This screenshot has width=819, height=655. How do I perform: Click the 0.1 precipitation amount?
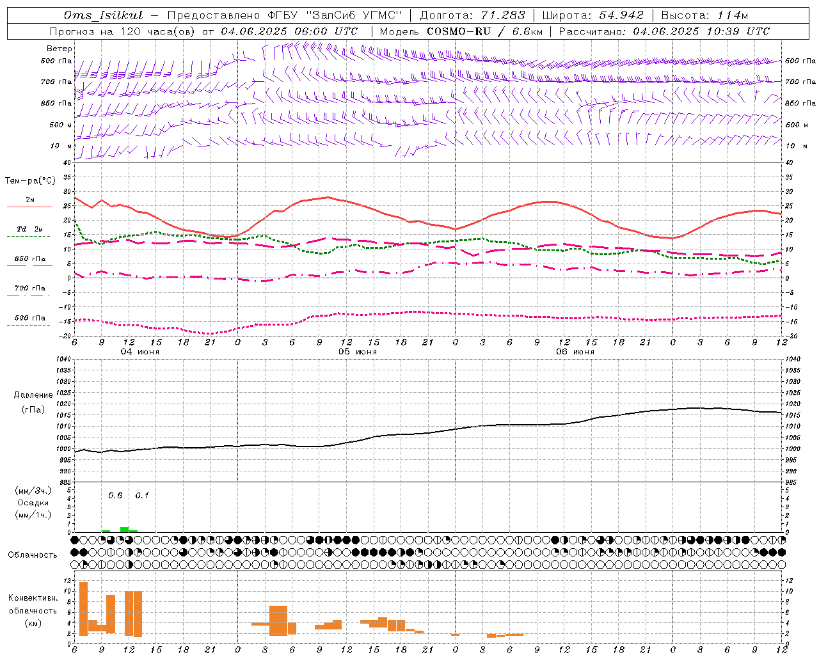click(142, 496)
